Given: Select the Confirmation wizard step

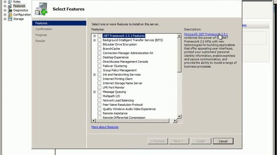Looking at the screenshot, I should click(x=44, y=29).
